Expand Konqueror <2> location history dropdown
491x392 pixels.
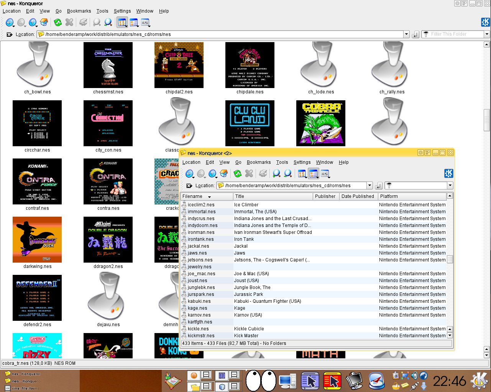(x=370, y=186)
